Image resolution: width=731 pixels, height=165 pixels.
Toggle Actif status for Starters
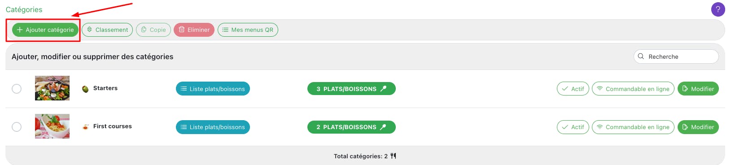tap(573, 89)
